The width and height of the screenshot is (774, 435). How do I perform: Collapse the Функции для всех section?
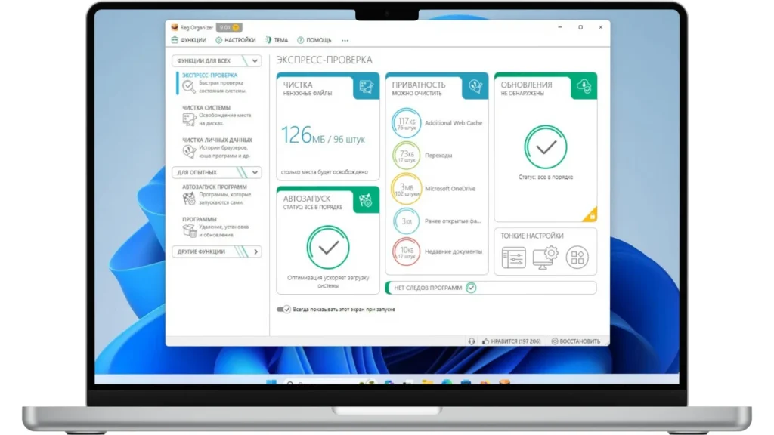tap(255, 61)
